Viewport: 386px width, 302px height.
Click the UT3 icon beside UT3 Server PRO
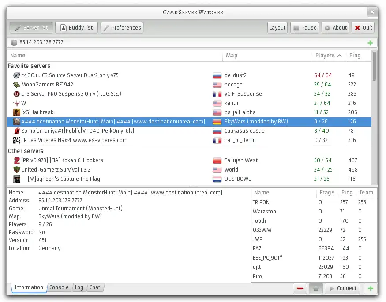coord(16,94)
